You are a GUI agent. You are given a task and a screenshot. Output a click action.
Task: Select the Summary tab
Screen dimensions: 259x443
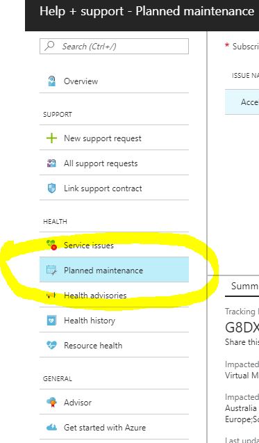[x=244, y=286]
